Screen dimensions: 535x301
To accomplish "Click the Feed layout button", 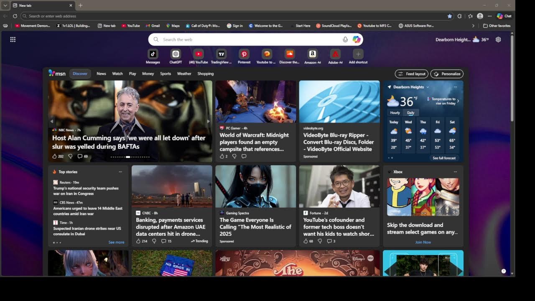I will 412,74.
